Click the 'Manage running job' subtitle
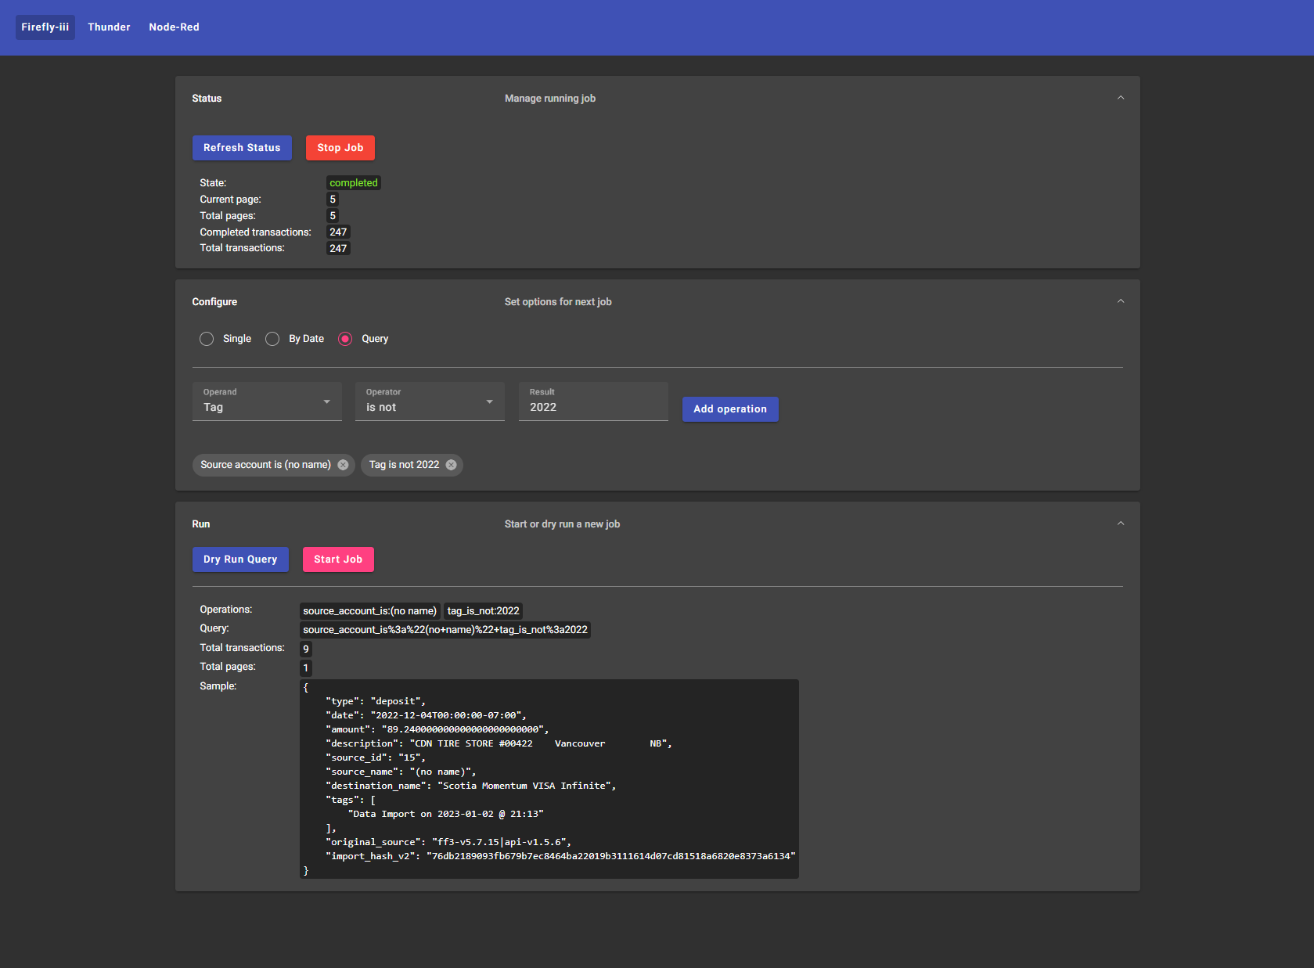The image size is (1314, 968). 550,99
